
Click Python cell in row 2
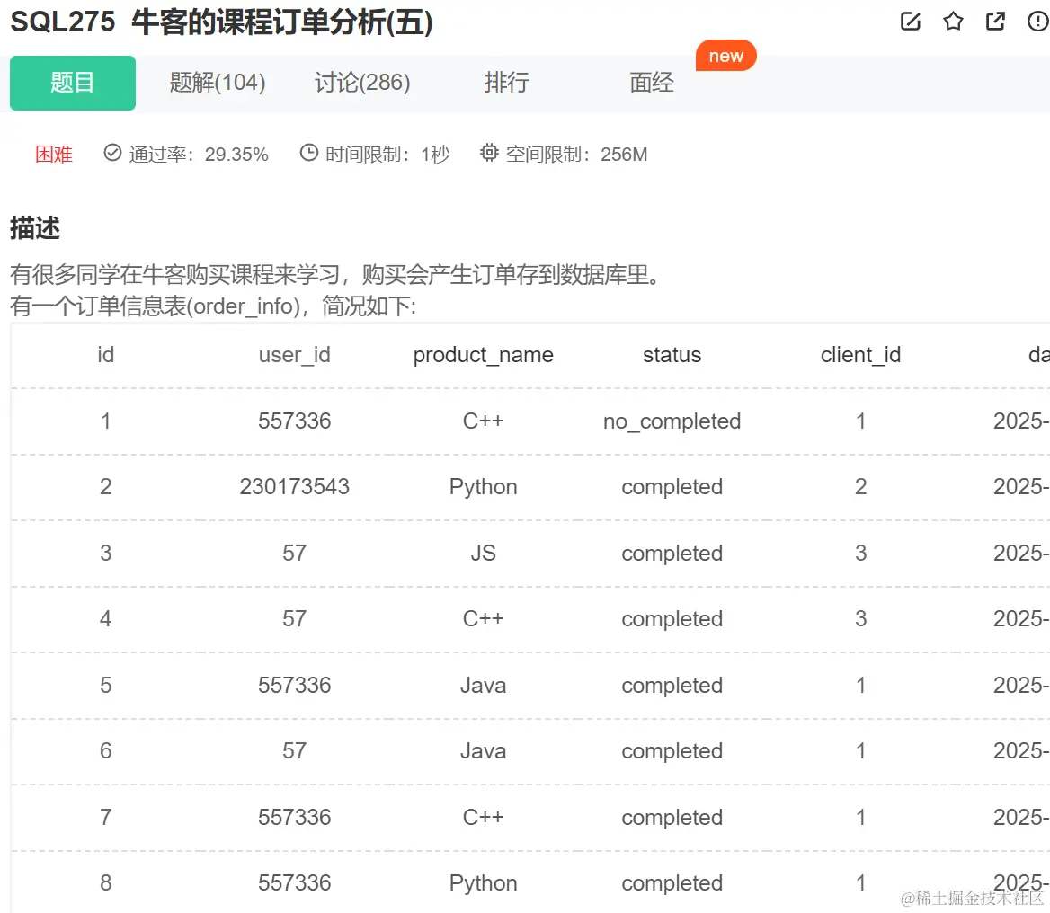484,487
